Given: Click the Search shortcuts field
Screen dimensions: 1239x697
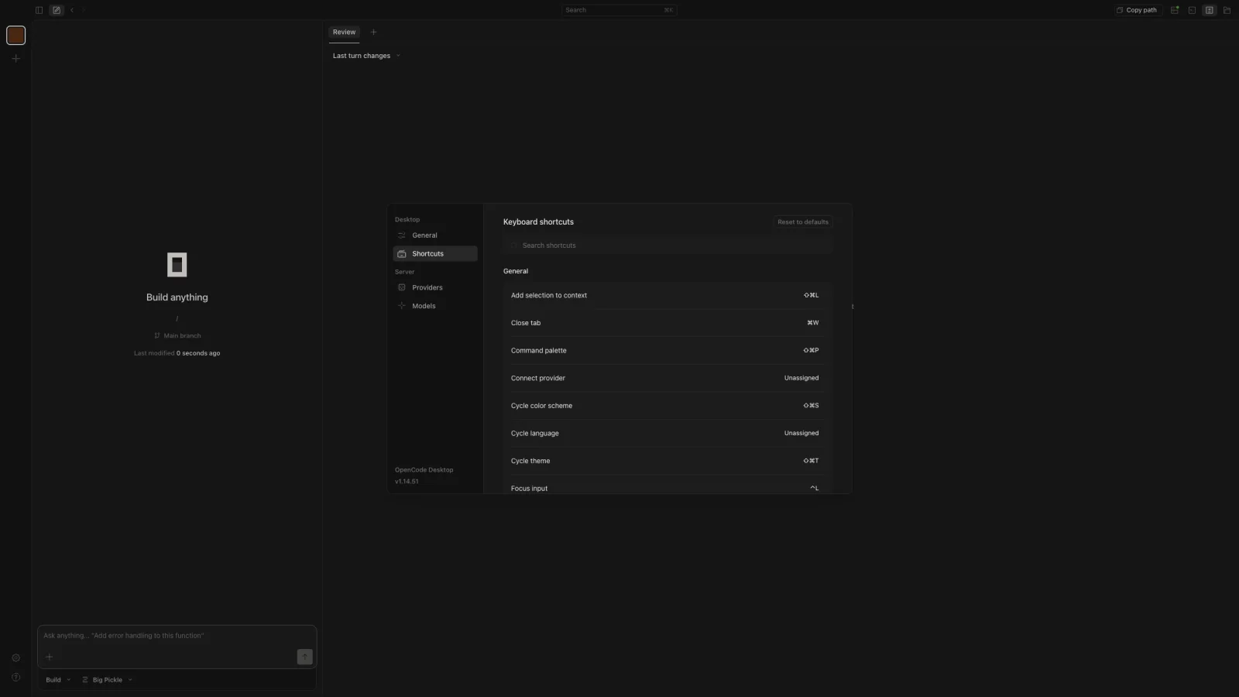Looking at the screenshot, I should 668,245.
